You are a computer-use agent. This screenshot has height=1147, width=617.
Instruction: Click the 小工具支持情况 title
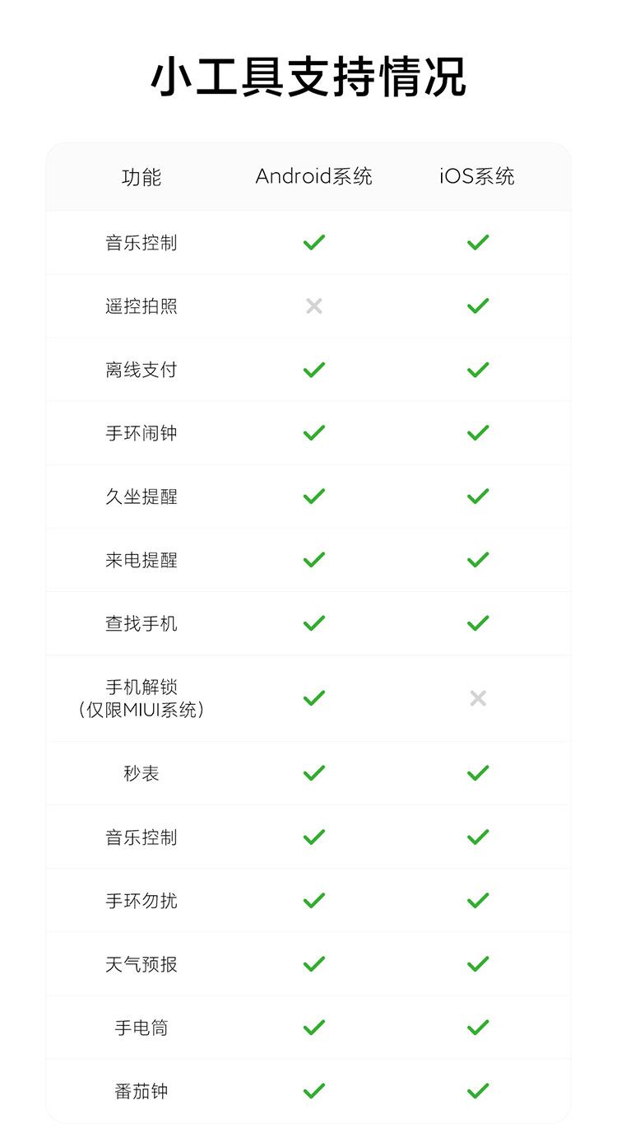click(x=308, y=78)
